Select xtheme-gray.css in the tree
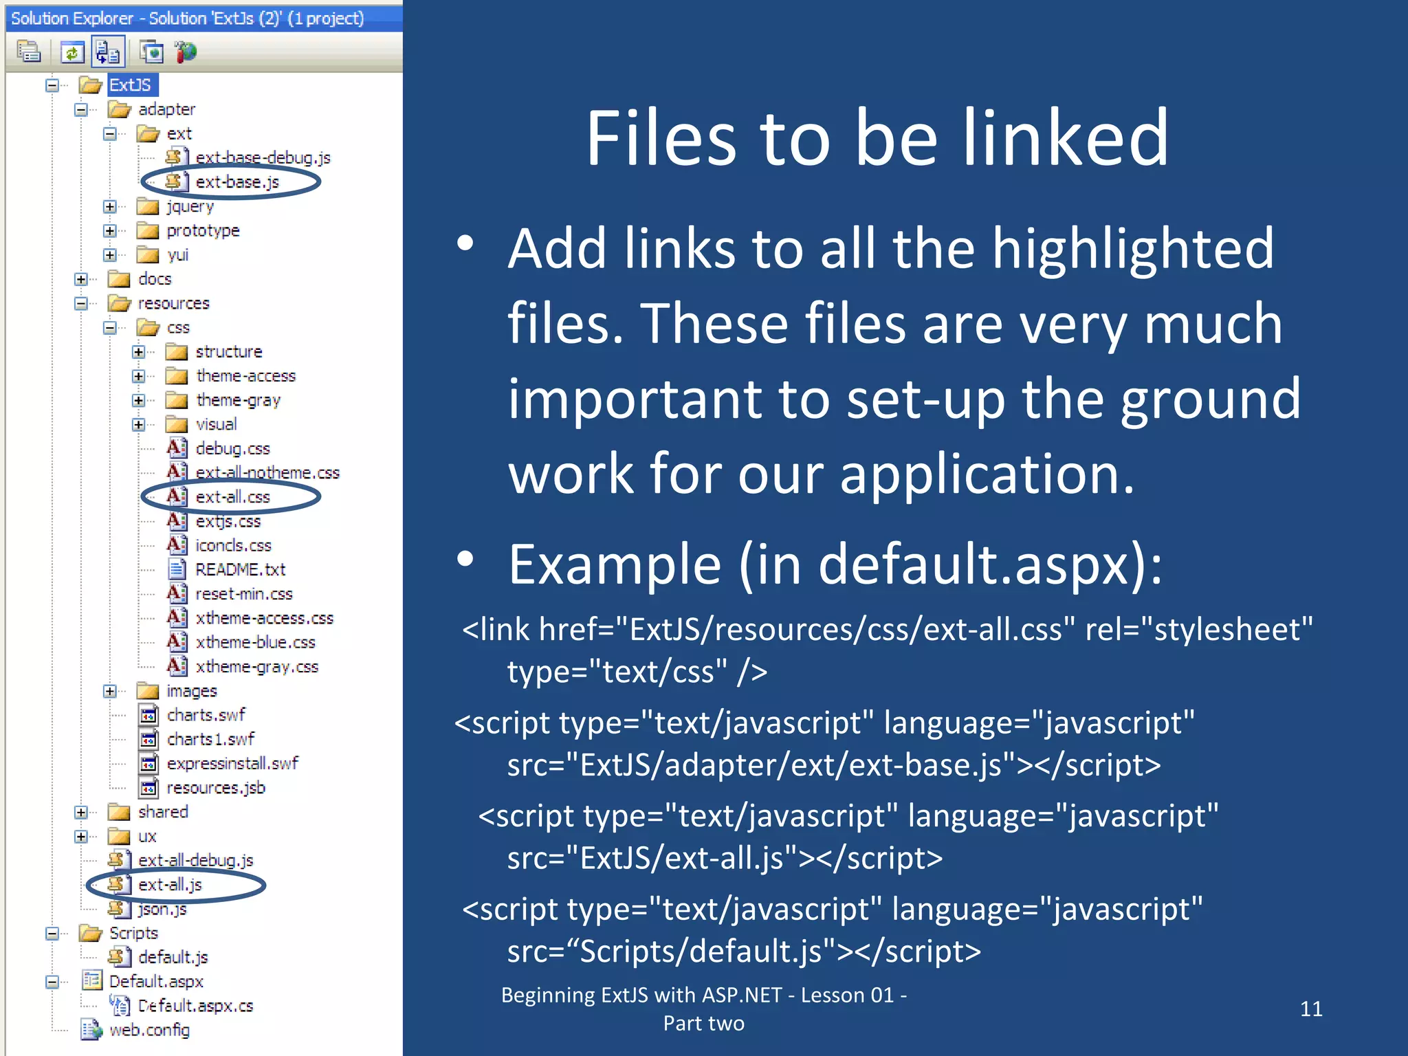 pyautogui.click(x=257, y=666)
